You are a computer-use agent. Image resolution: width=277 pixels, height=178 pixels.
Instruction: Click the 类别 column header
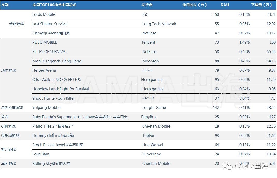(5, 5)
